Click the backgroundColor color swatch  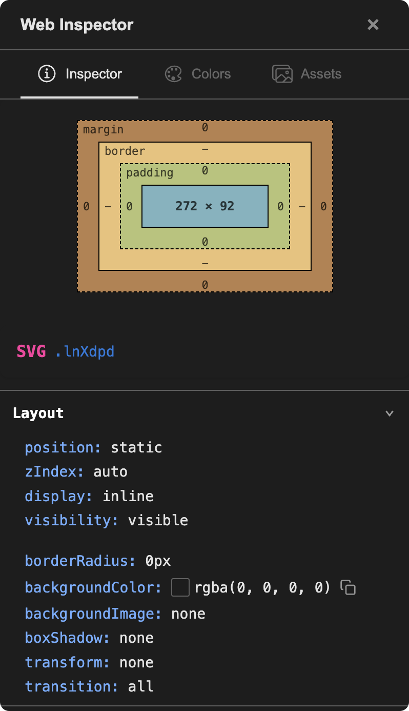point(180,588)
